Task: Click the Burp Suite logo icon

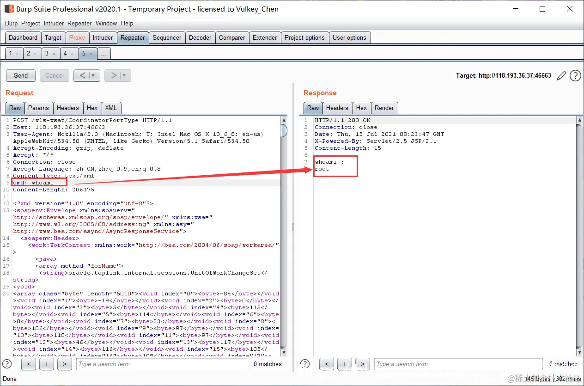Action: (9, 9)
